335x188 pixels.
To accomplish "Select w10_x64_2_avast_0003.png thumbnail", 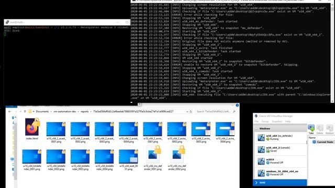I will point(104,129).
